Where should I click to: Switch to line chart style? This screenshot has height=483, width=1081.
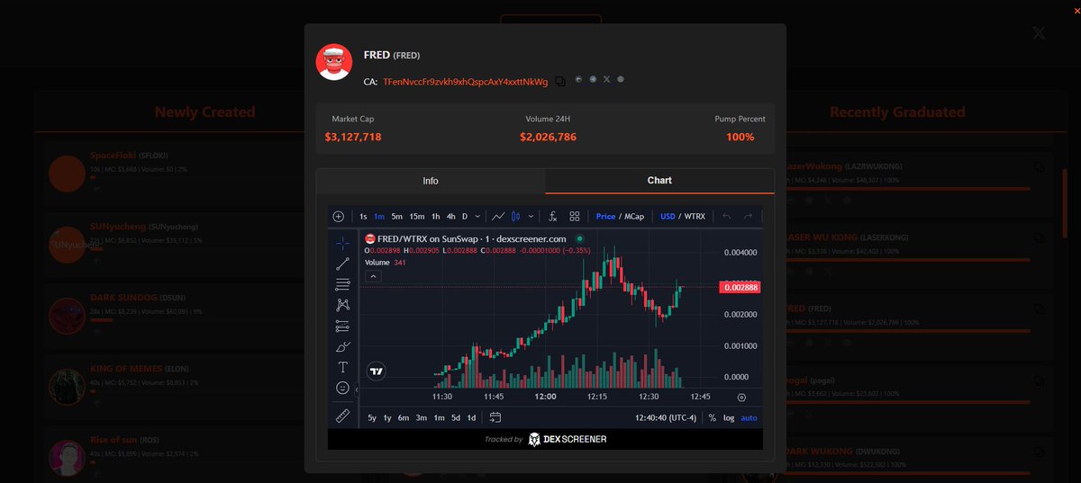[498, 217]
